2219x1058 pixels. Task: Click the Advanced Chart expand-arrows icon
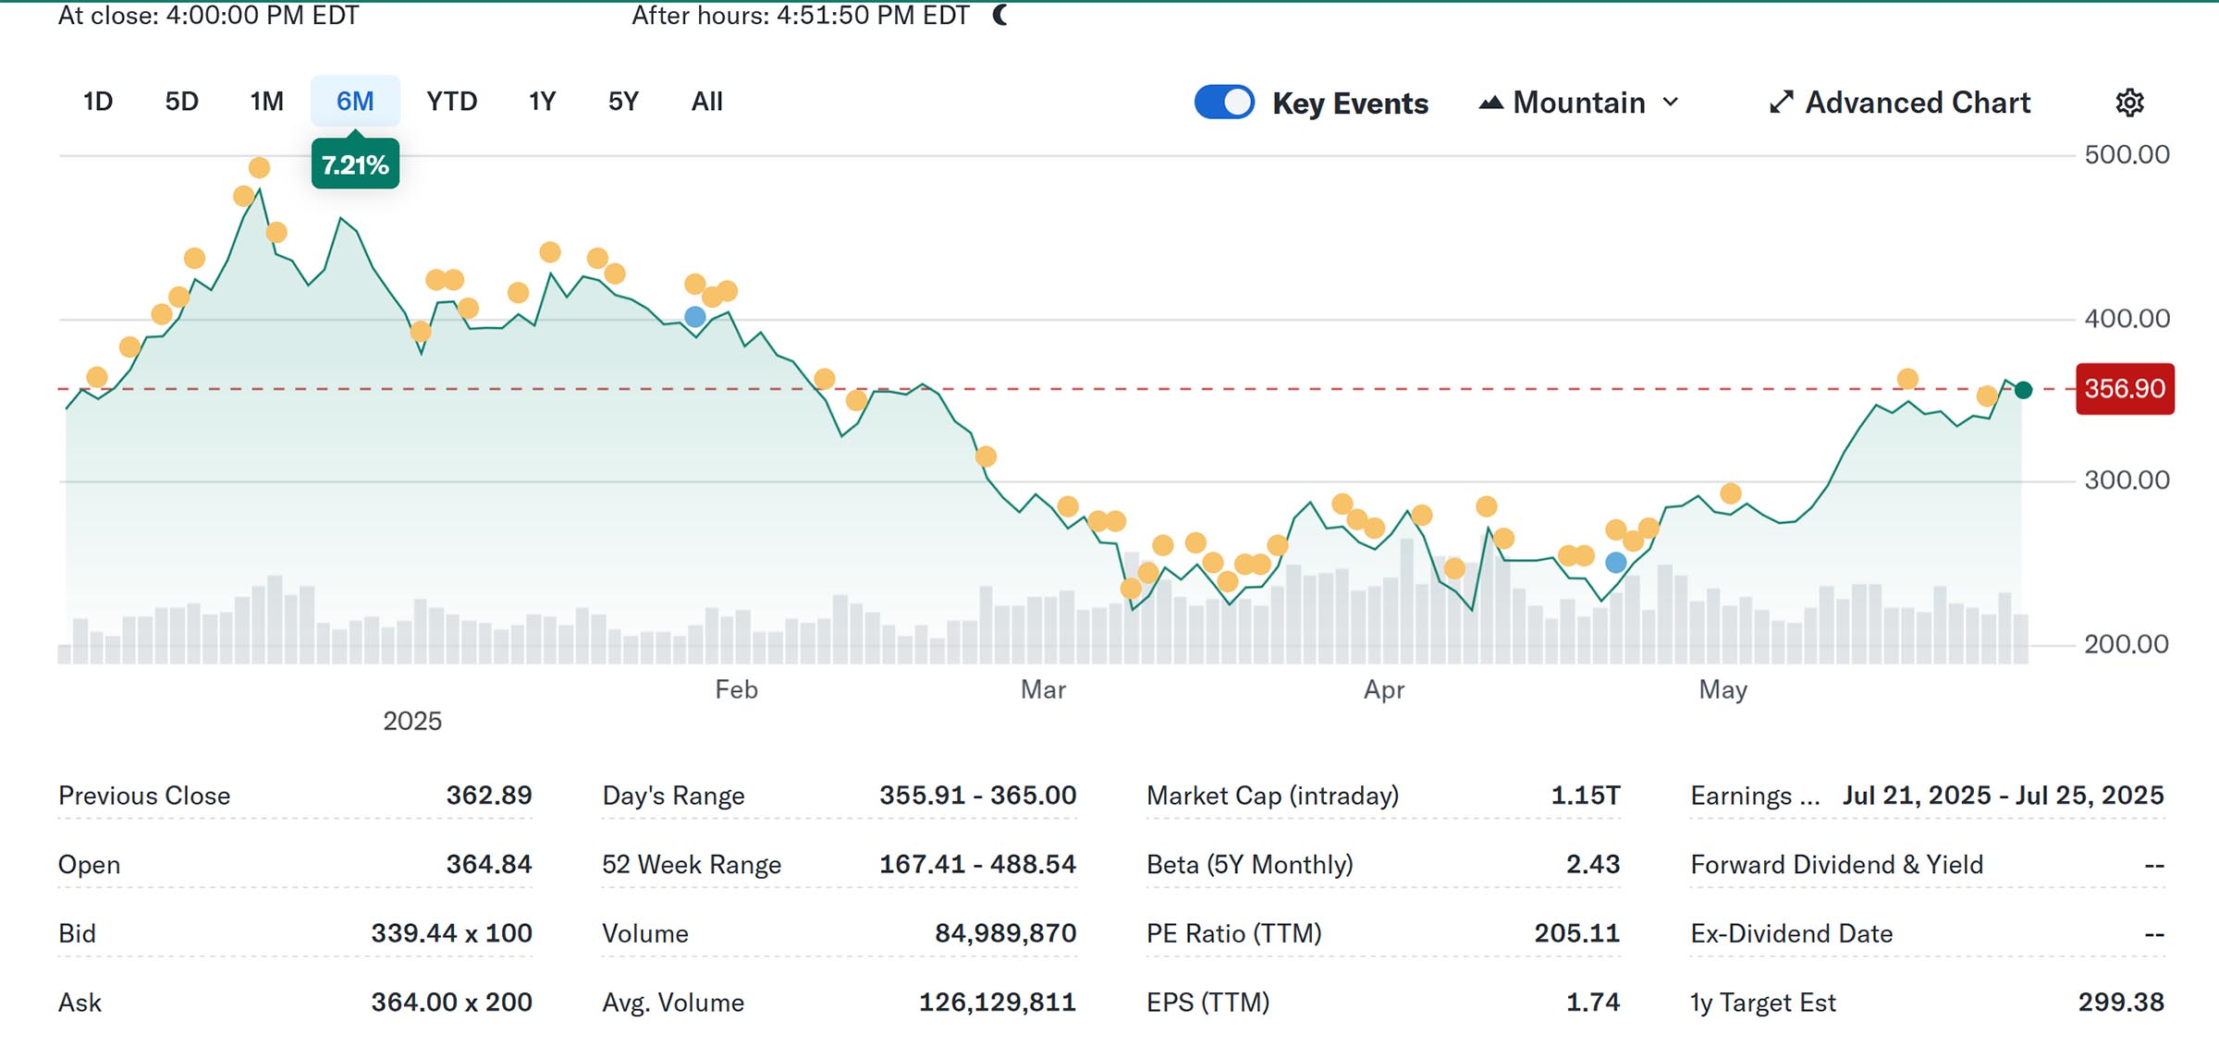tap(1781, 102)
